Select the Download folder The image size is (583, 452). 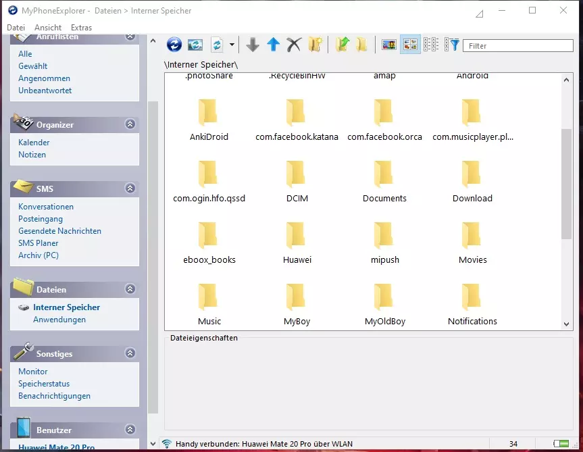pos(473,182)
